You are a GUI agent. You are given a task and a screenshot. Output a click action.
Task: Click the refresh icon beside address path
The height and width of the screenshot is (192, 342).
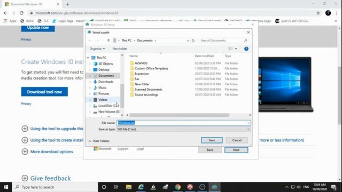click(x=193, y=41)
